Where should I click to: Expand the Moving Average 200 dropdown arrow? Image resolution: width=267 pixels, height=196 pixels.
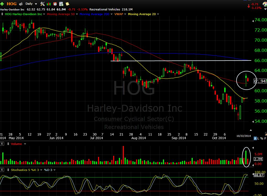click(112, 14)
